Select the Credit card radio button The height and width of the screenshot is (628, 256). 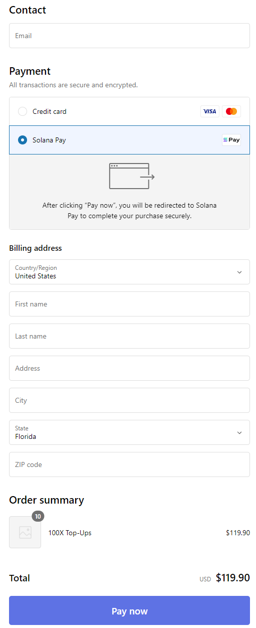coord(23,111)
